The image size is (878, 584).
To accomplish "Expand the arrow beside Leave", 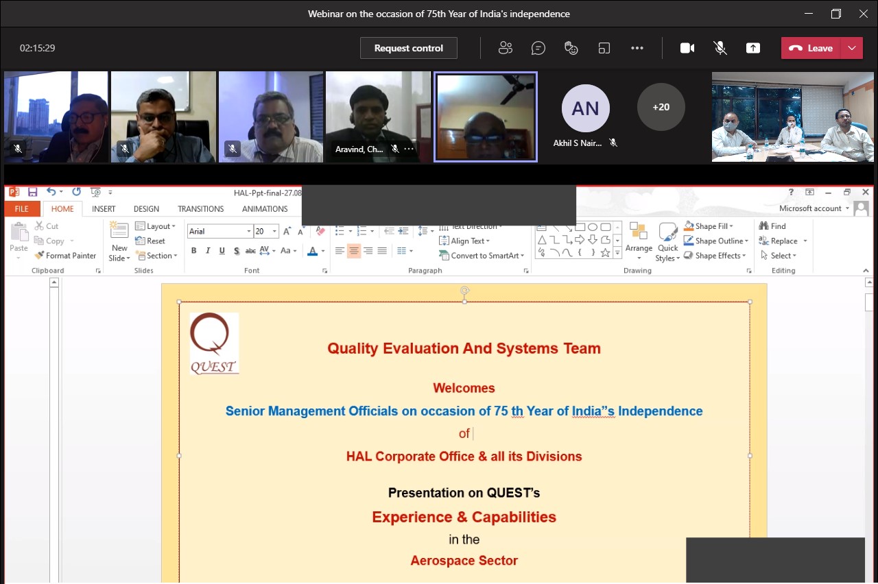I will (x=852, y=48).
